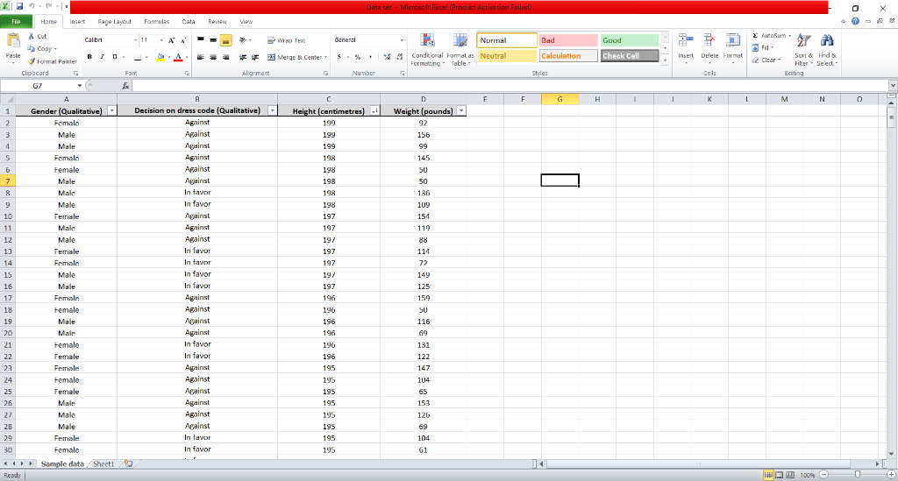Open the Sort & Filter icon
Viewport: 898px width, 481px height.
(803, 41)
